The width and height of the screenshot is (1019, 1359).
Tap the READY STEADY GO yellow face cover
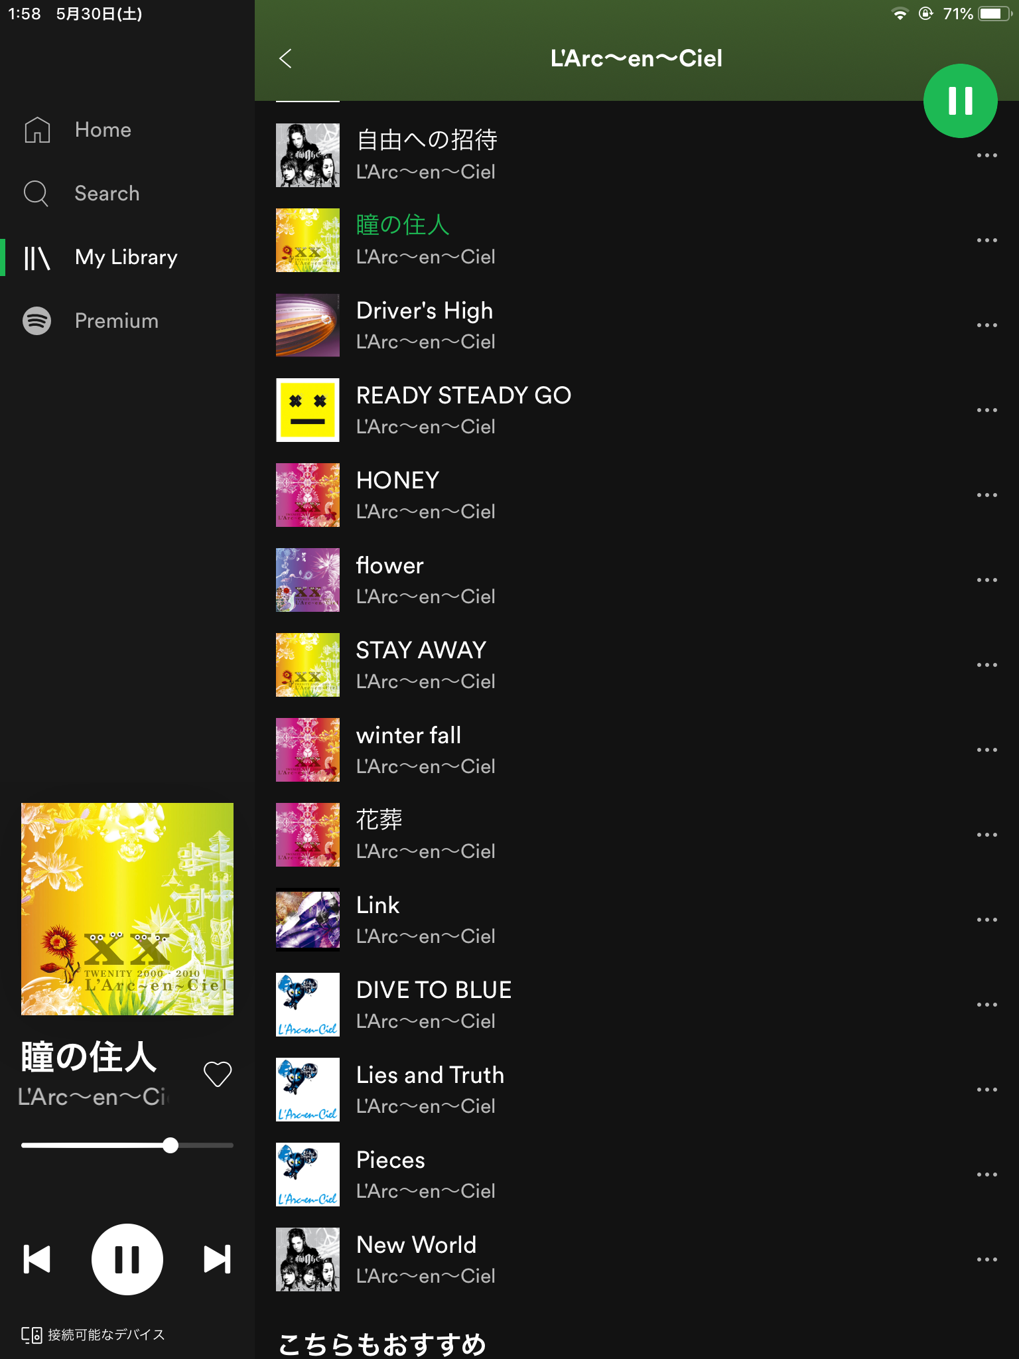coord(308,410)
